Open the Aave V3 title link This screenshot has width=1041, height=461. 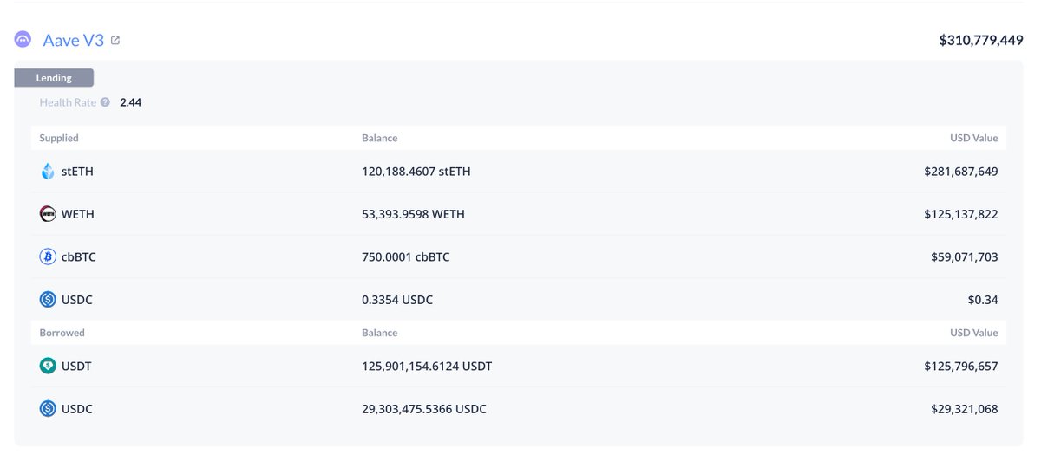pyautogui.click(x=74, y=40)
